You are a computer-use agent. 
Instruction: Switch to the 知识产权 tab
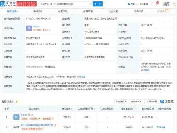[138, 11]
